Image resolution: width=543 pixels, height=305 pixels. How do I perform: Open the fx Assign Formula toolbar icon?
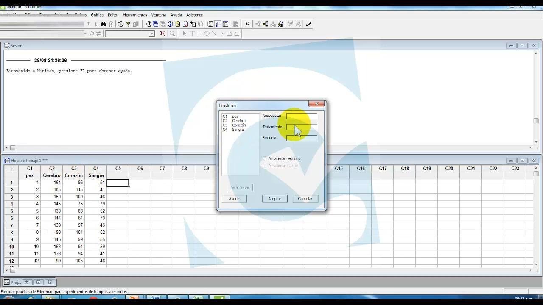point(248,24)
